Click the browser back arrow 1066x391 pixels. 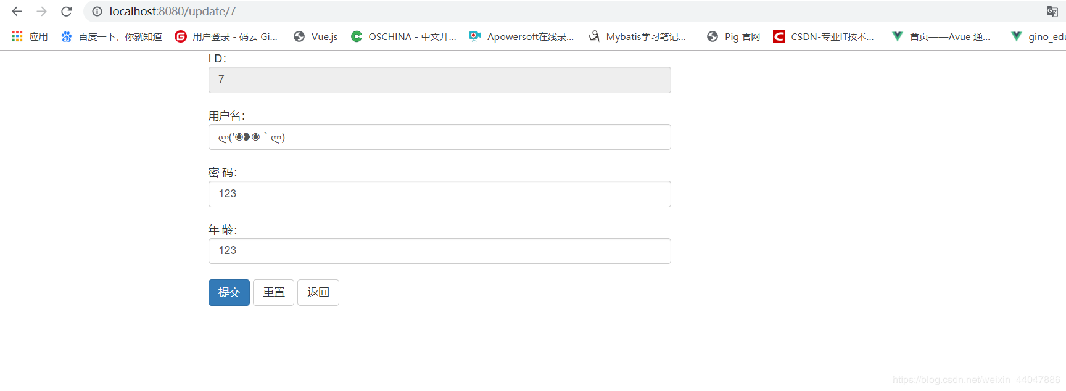(x=17, y=11)
